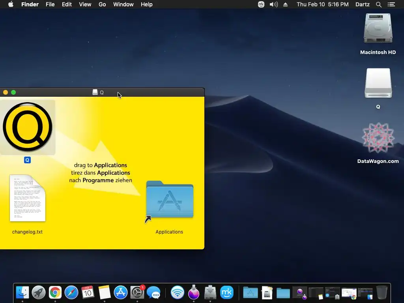
Task: Open the File menu
Action: [50, 4]
